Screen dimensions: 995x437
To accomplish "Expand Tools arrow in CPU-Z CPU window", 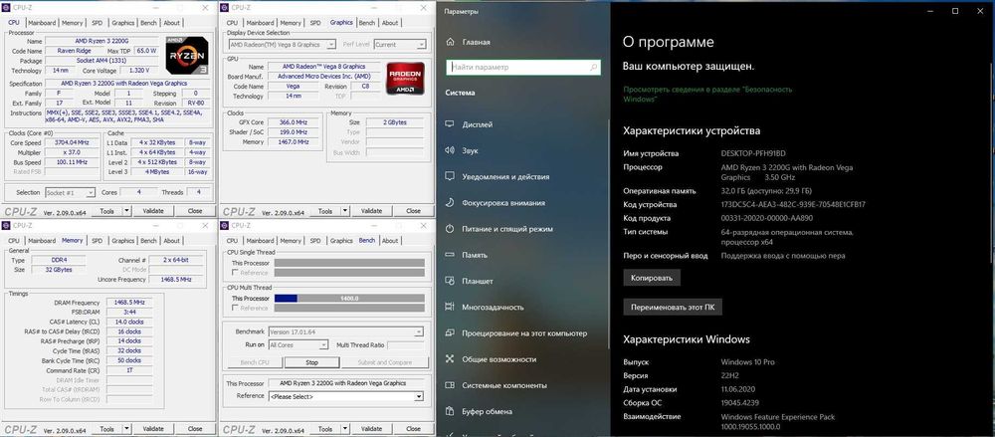I will tap(126, 211).
